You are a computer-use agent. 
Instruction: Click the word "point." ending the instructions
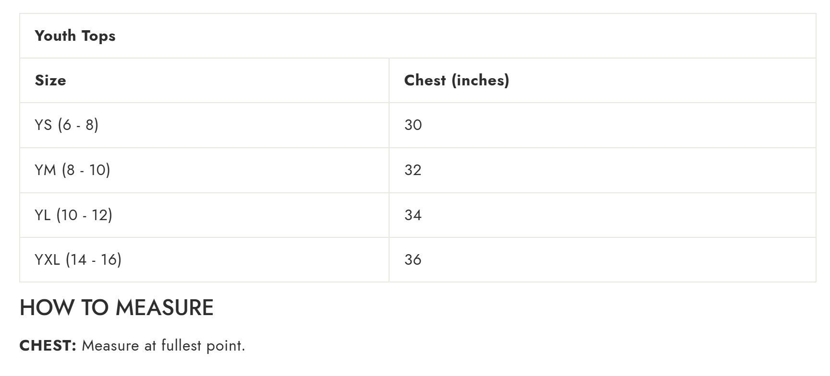[225, 345]
